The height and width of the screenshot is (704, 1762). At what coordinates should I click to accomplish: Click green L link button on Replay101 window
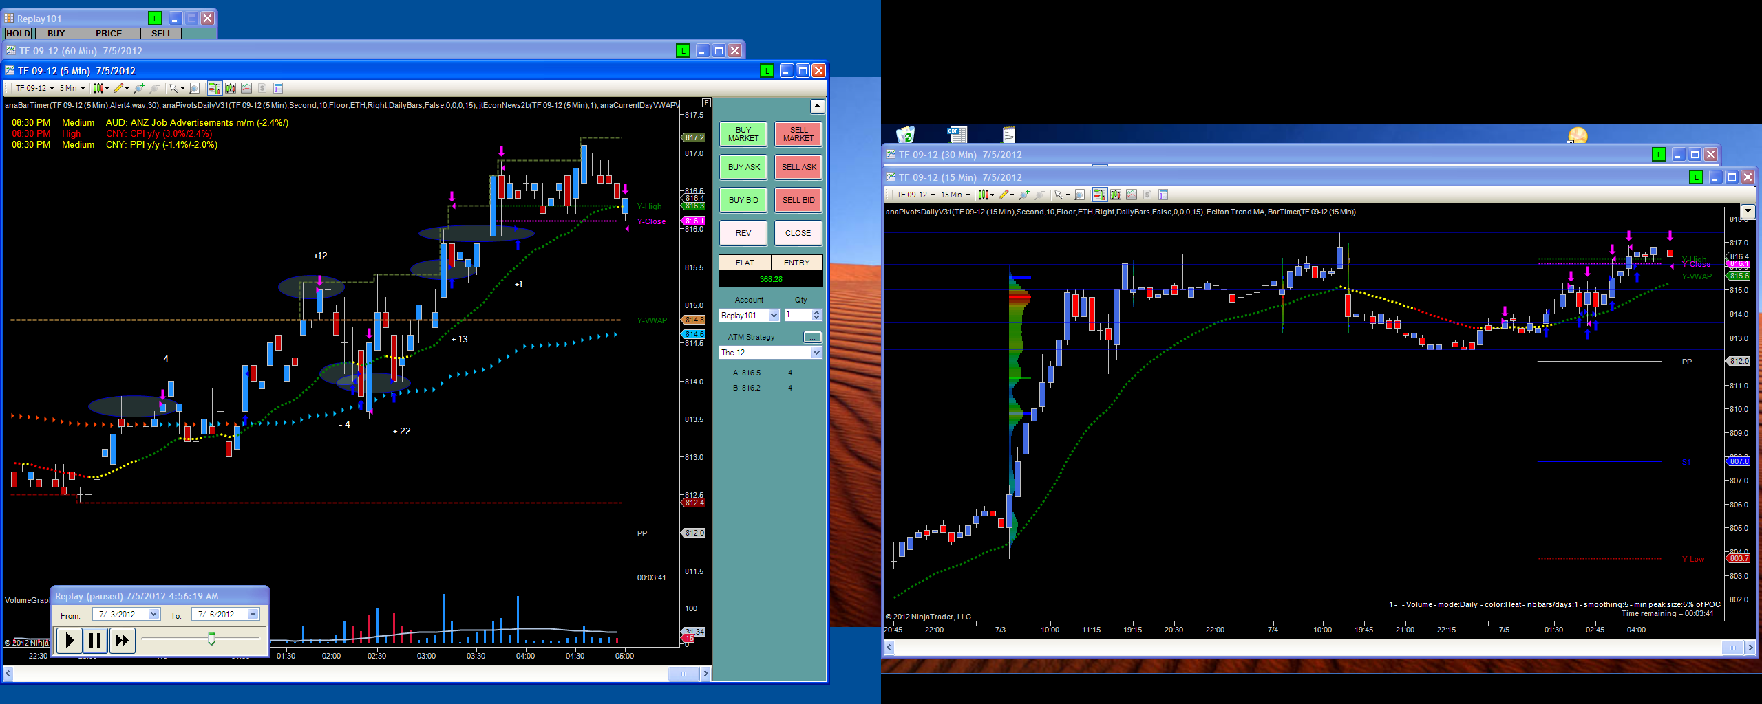(x=155, y=19)
